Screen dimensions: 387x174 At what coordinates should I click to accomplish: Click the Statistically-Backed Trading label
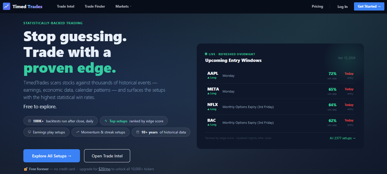click(53, 23)
